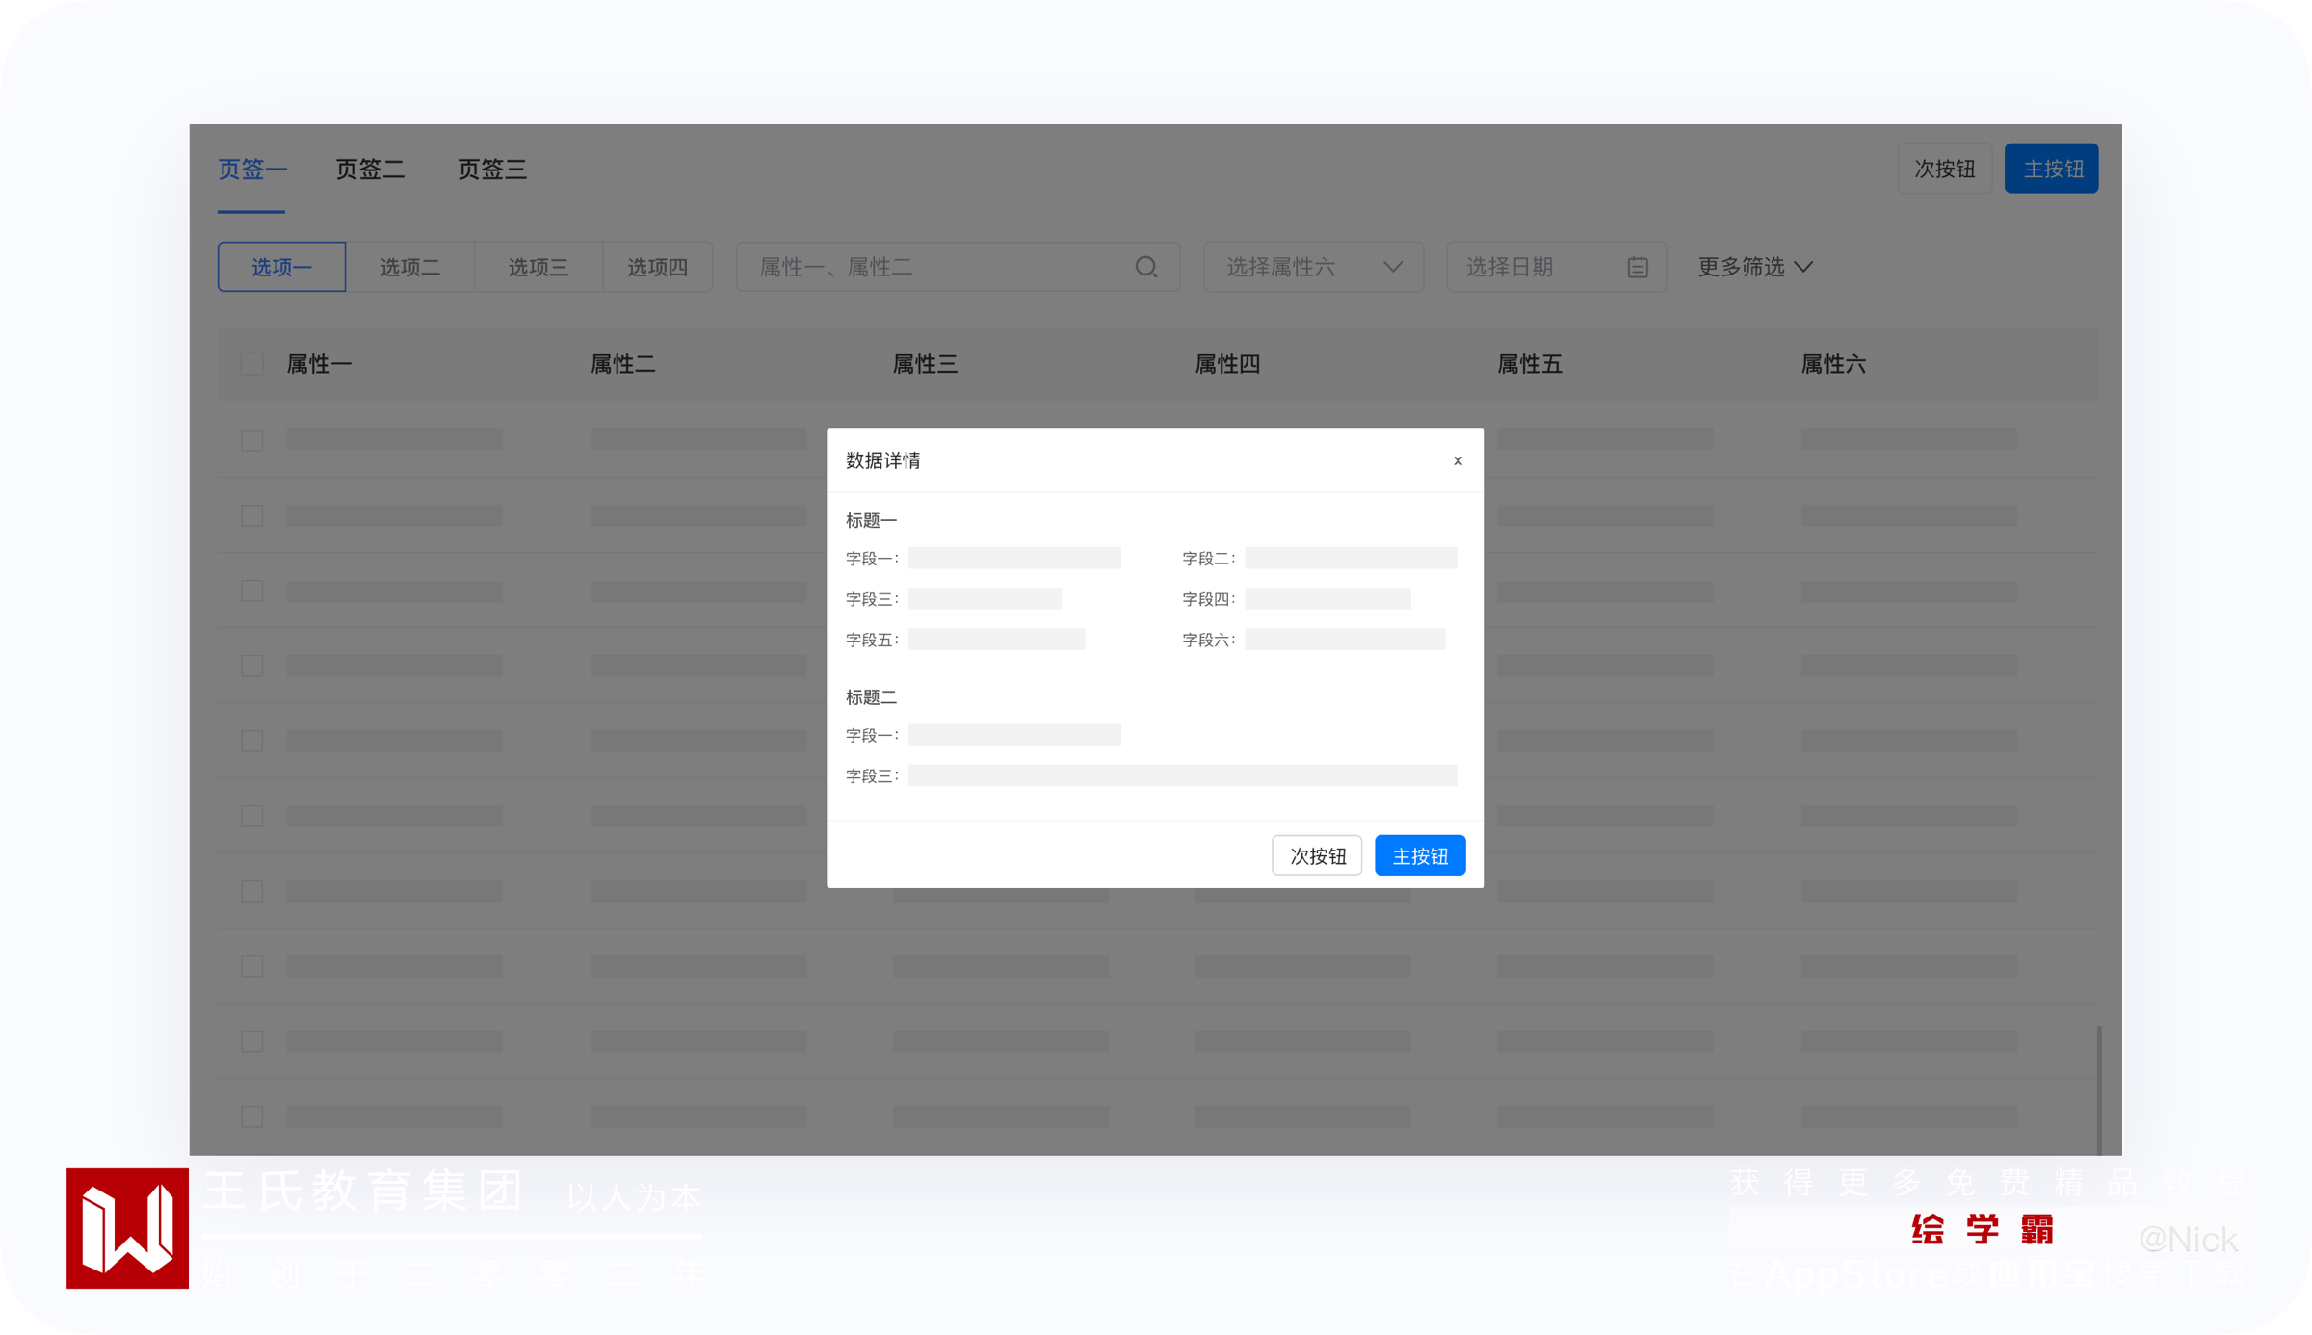The image size is (2312, 1335).
Task: Click the 选择属性六 dropdown chevron arrow
Action: [x=1392, y=267]
